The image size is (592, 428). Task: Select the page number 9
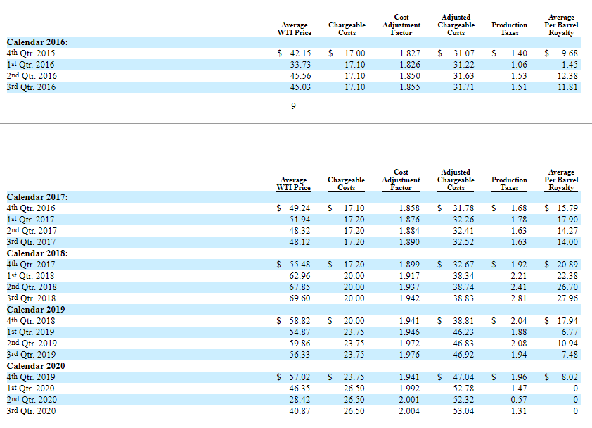(x=293, y=106)
